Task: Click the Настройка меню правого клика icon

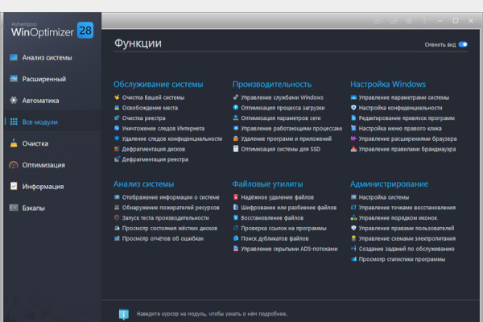Action: coord(353,128)
